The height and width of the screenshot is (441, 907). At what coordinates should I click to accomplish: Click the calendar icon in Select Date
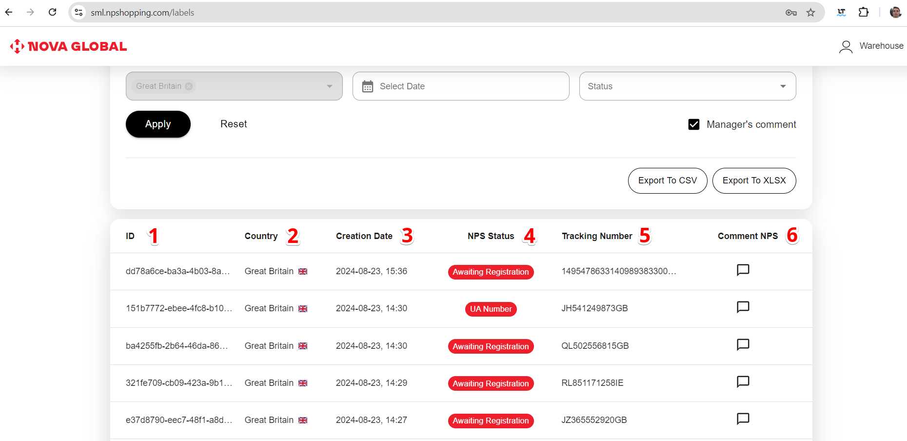[368, 86]
